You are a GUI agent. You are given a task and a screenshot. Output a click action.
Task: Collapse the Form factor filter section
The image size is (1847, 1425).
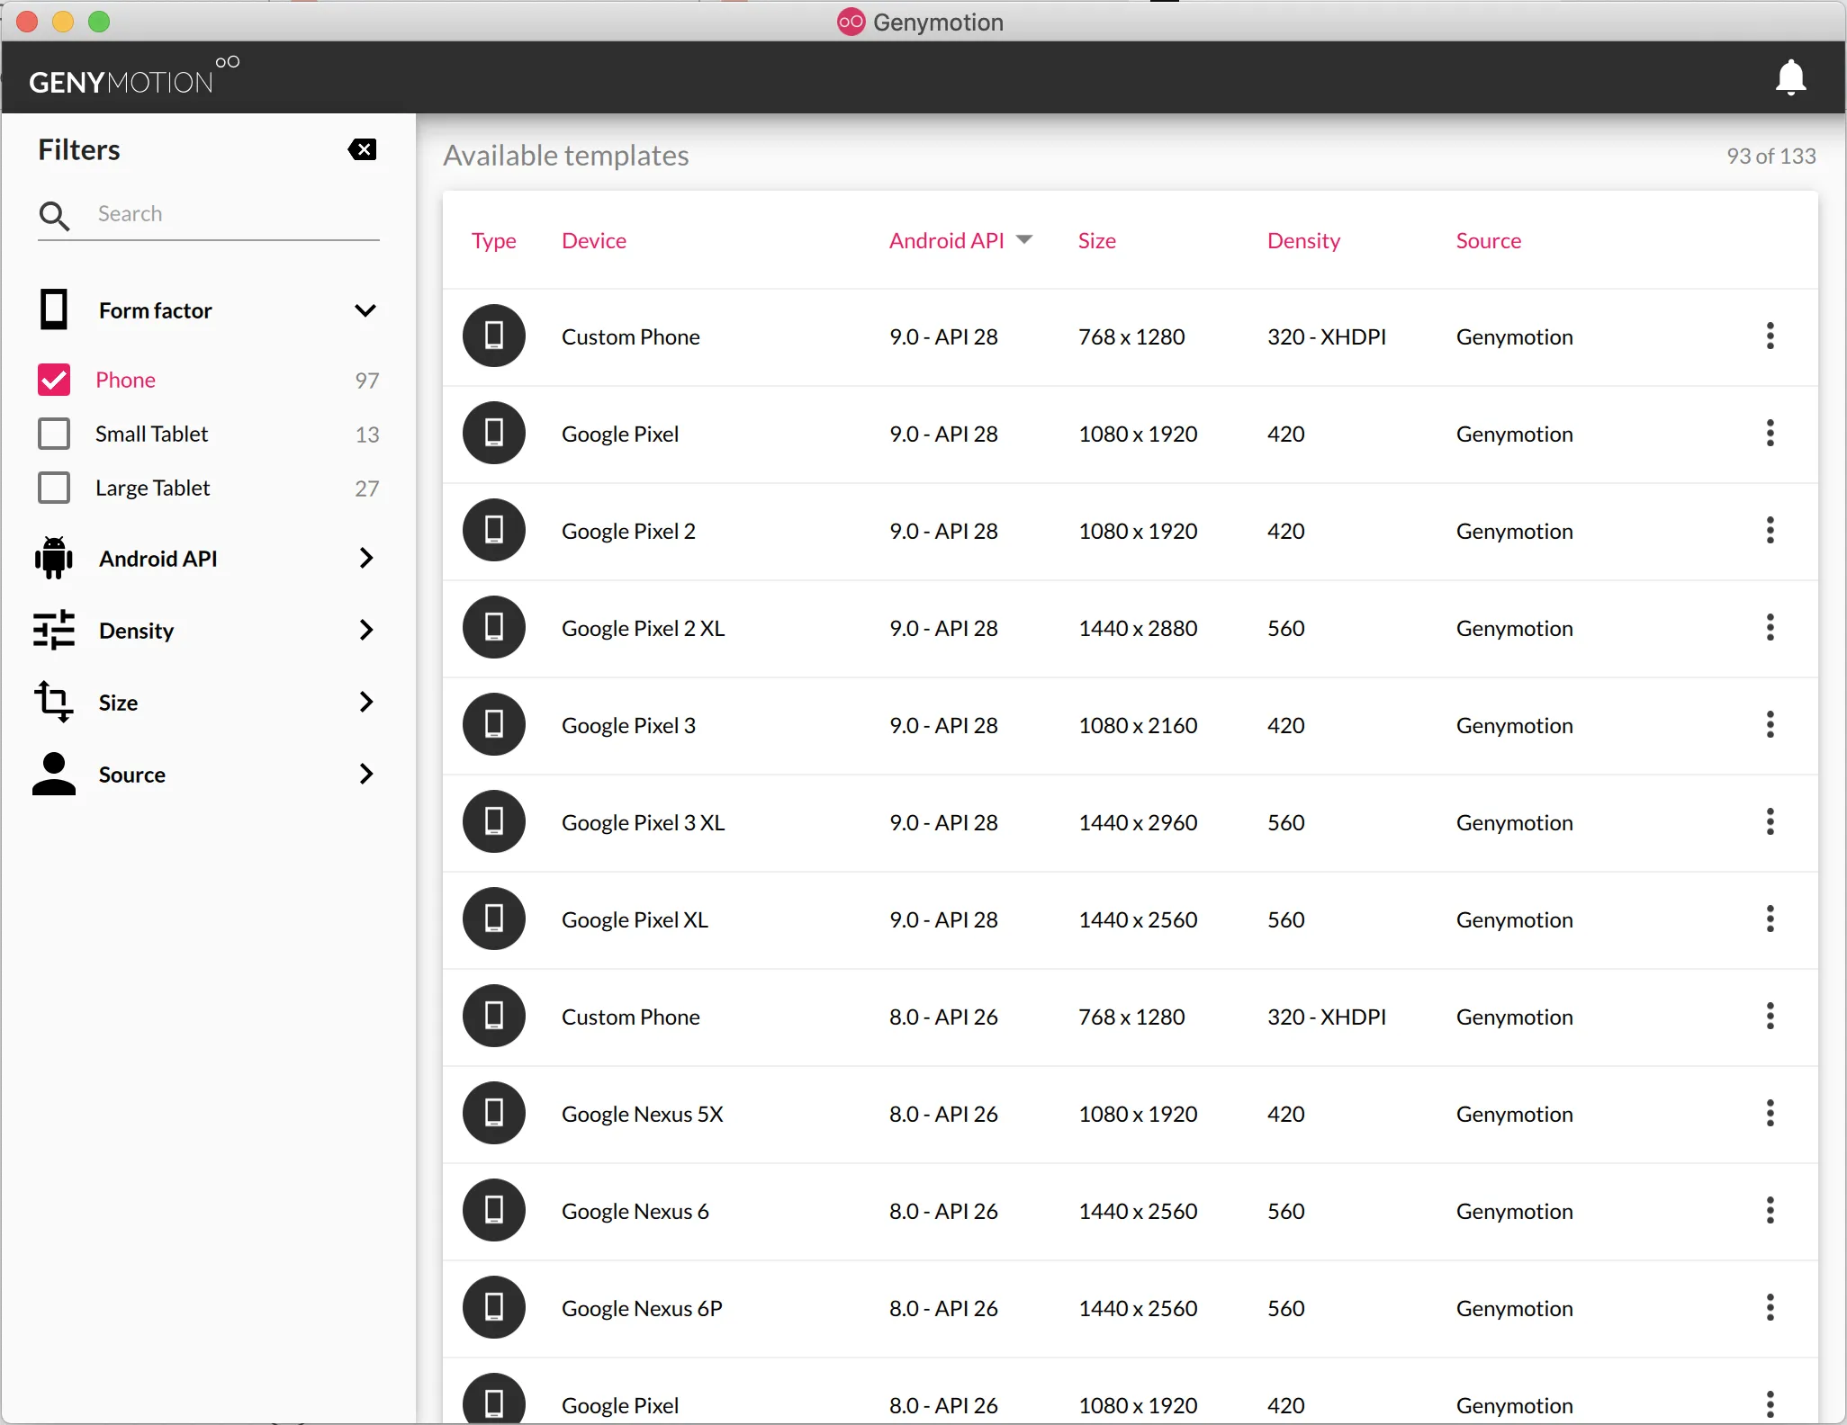pyautogui.click(x=365, y=311)
